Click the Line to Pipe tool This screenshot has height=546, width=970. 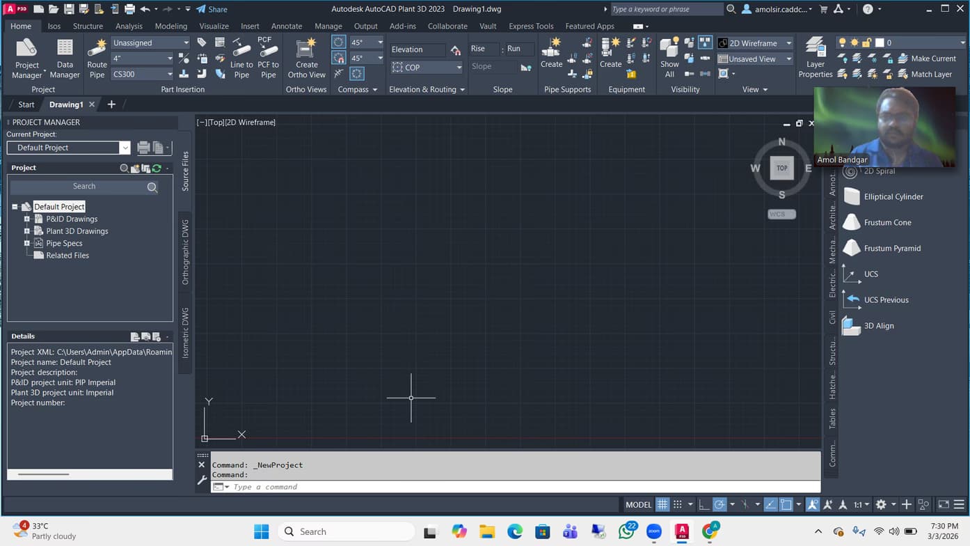241,57
